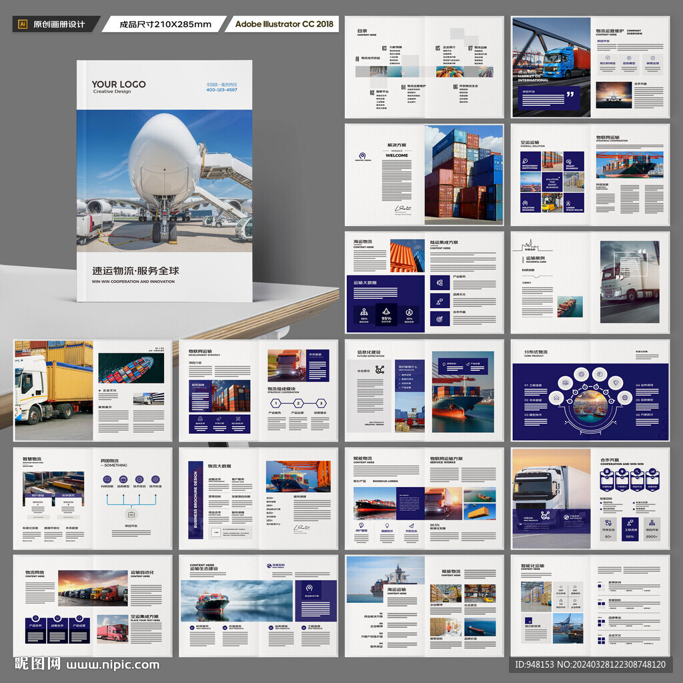This screenshot has height=683, width=683.
Task: Click the 运输生态建设 heading
Action: pyautogui.click(x=204, y=568)
